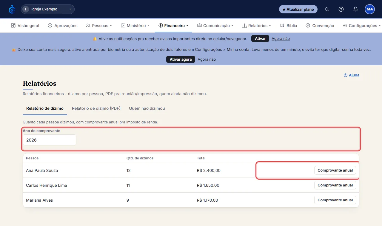Expand the Relatórios nav menu chevron
382x226 pixels.
(x=270, y=26)
